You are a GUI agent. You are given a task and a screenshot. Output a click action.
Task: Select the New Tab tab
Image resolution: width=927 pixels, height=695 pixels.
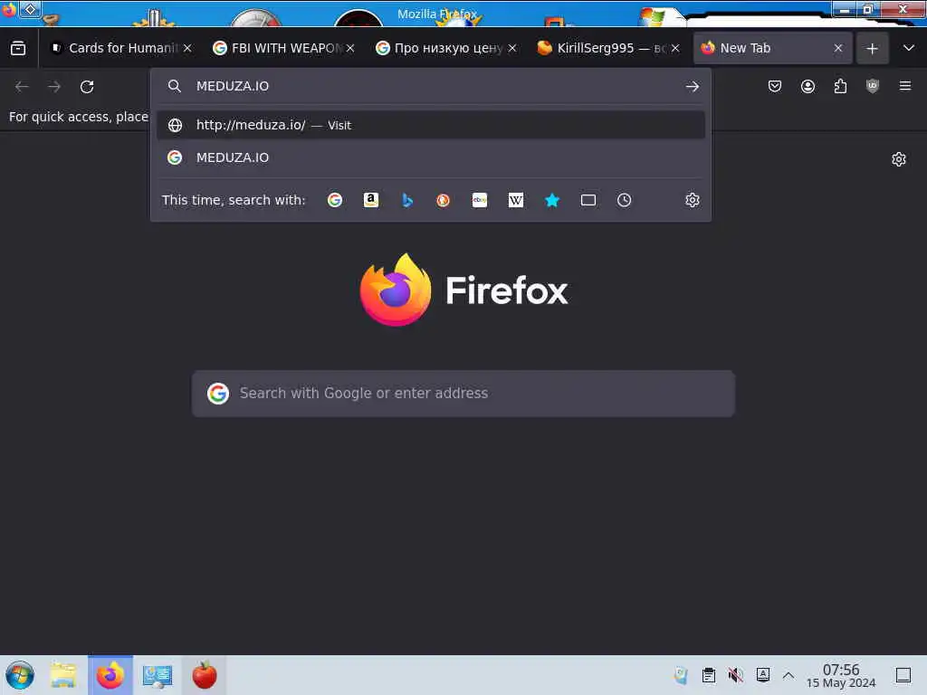771,49
